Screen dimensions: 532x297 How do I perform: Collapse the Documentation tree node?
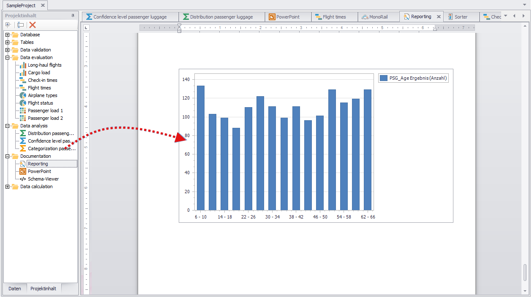7,156
